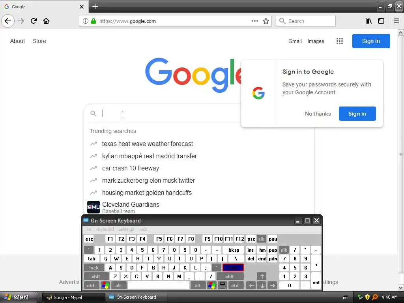
Task: Open the File menu in On-Screen Keyboard
Action: point(88,229)
